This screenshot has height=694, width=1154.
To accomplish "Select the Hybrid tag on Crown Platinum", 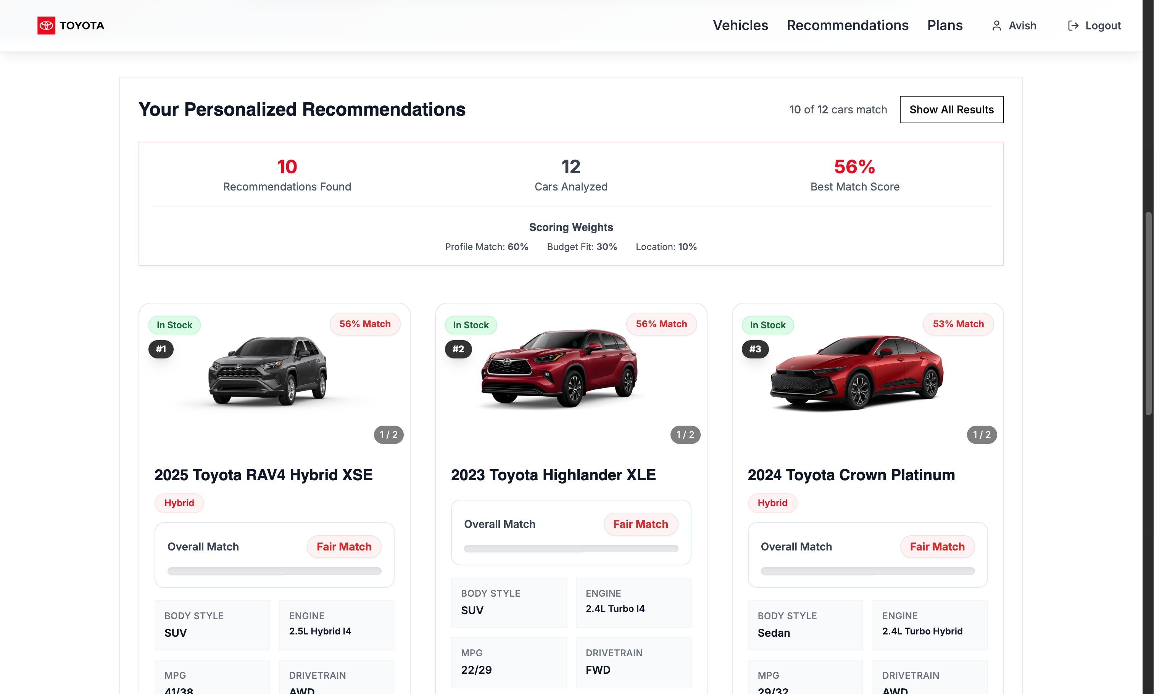I will tap(772, 503).
